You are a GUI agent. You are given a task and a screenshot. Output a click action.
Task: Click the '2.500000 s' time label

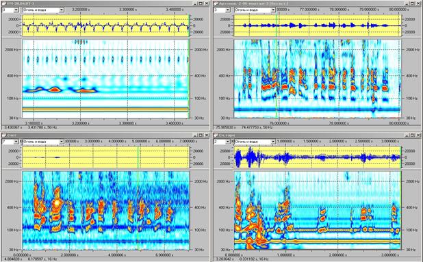[x=364, y=141]
